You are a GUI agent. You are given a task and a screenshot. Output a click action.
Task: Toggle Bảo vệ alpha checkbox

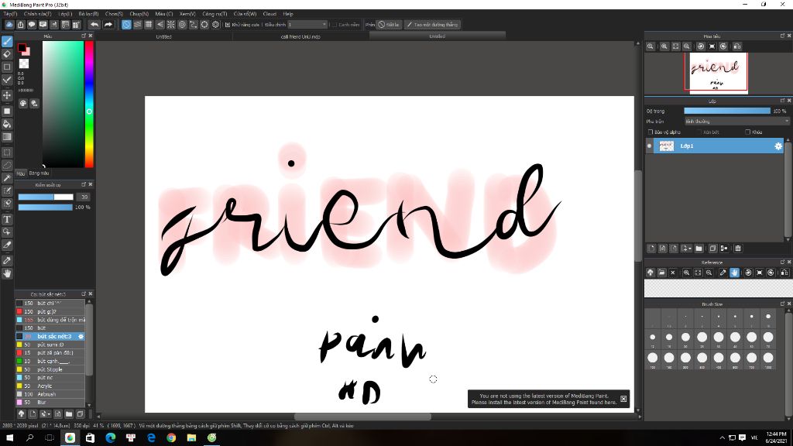(651, 132)
